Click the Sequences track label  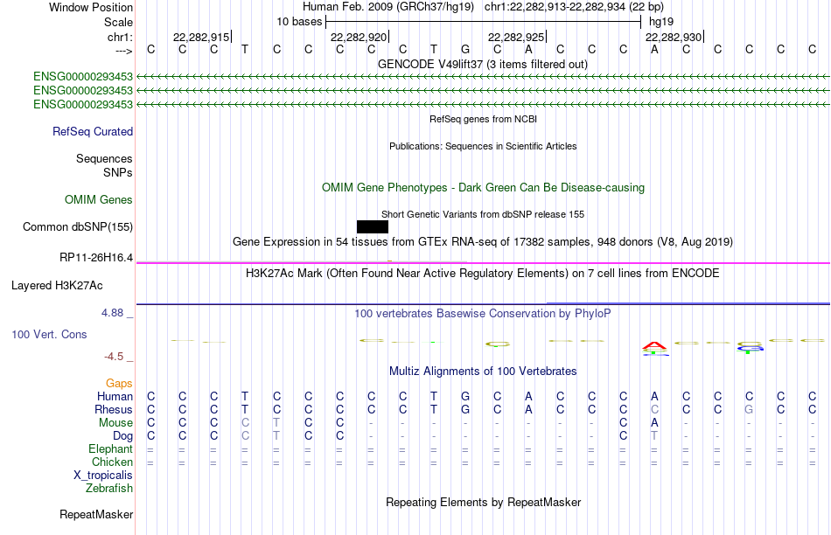pos(104,158)
